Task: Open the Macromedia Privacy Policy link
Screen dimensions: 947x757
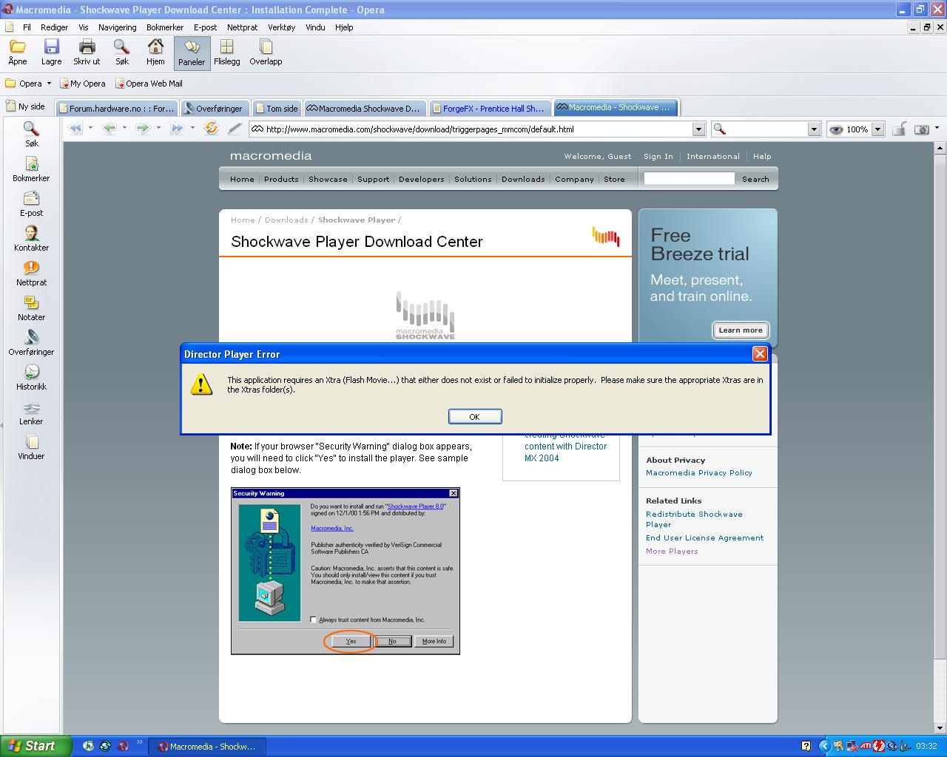Action: [x=699, y=473]
